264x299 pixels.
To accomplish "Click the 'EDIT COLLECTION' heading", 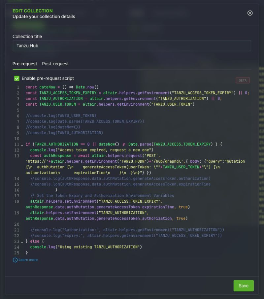I will [33, 11].
